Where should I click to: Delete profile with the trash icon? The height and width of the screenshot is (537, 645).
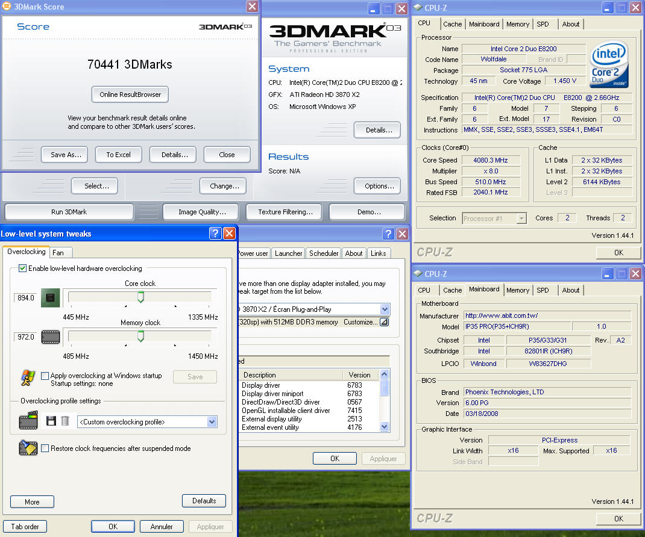click(x=65, y=421)
